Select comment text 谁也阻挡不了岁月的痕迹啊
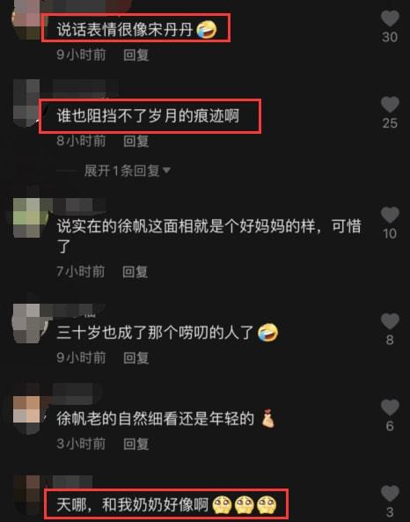Image resolution: width=410 pixels, height=522 pixels. [x=148, y=116]
